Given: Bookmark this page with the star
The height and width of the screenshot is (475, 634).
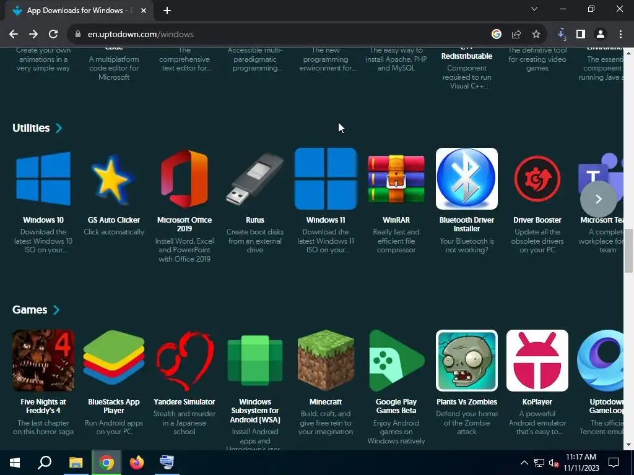Looking at the screenshot, I should 536,35.
